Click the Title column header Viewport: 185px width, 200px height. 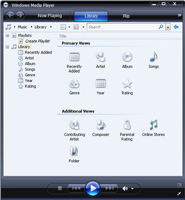click(71, 36)
